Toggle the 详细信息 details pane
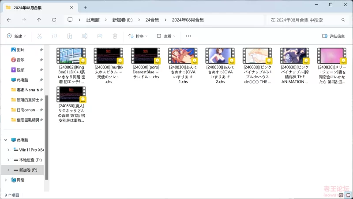Screen dimensions: 353x199 (333, 36)
